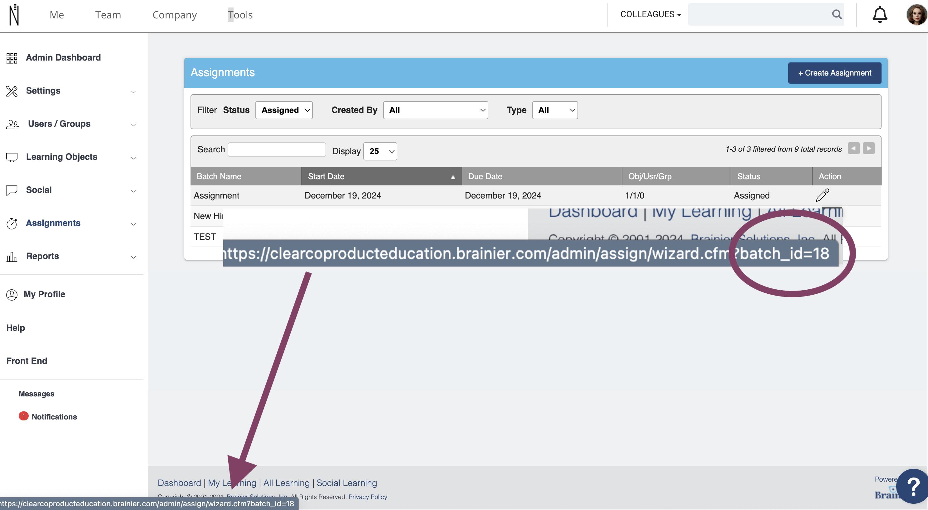
Task: Open Admin Dashboard in sidebar
Action: coord(63,58)
